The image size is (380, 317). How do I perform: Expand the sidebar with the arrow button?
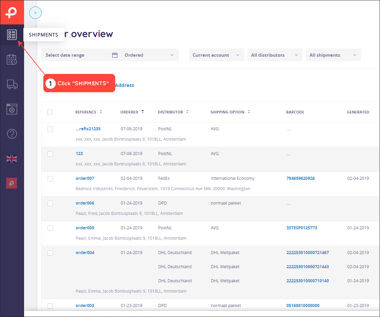[35, 13]
